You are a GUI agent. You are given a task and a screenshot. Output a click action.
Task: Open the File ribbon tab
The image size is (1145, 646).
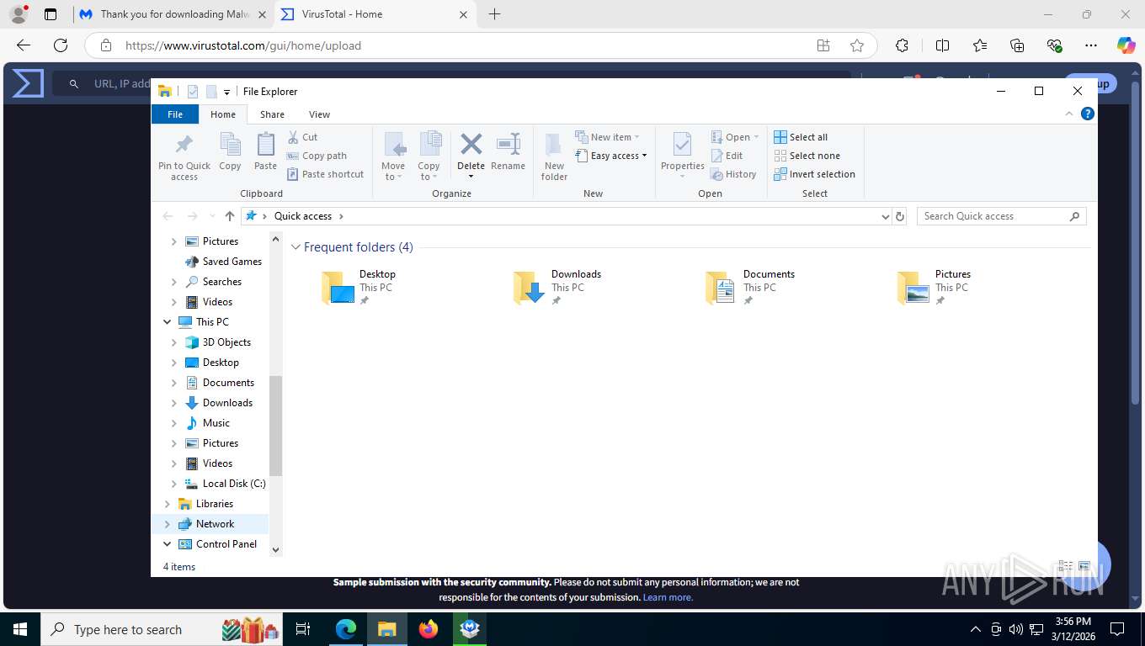[x=175, y=114]
